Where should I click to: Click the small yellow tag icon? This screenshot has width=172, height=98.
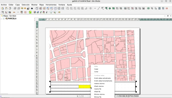[59, 12]
